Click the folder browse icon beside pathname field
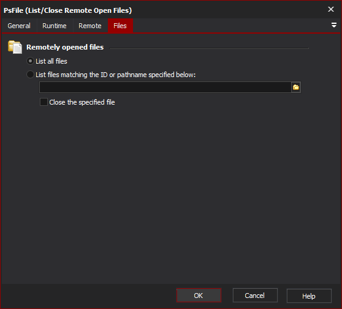This screenshot has height=309, width=342. [x=296, y=87]
